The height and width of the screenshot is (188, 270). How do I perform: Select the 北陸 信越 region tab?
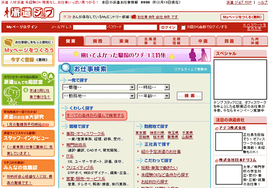coord(177,41)
